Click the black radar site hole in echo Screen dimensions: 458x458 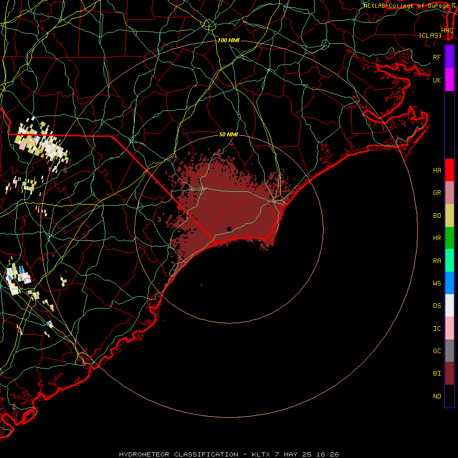click(229, 228)
